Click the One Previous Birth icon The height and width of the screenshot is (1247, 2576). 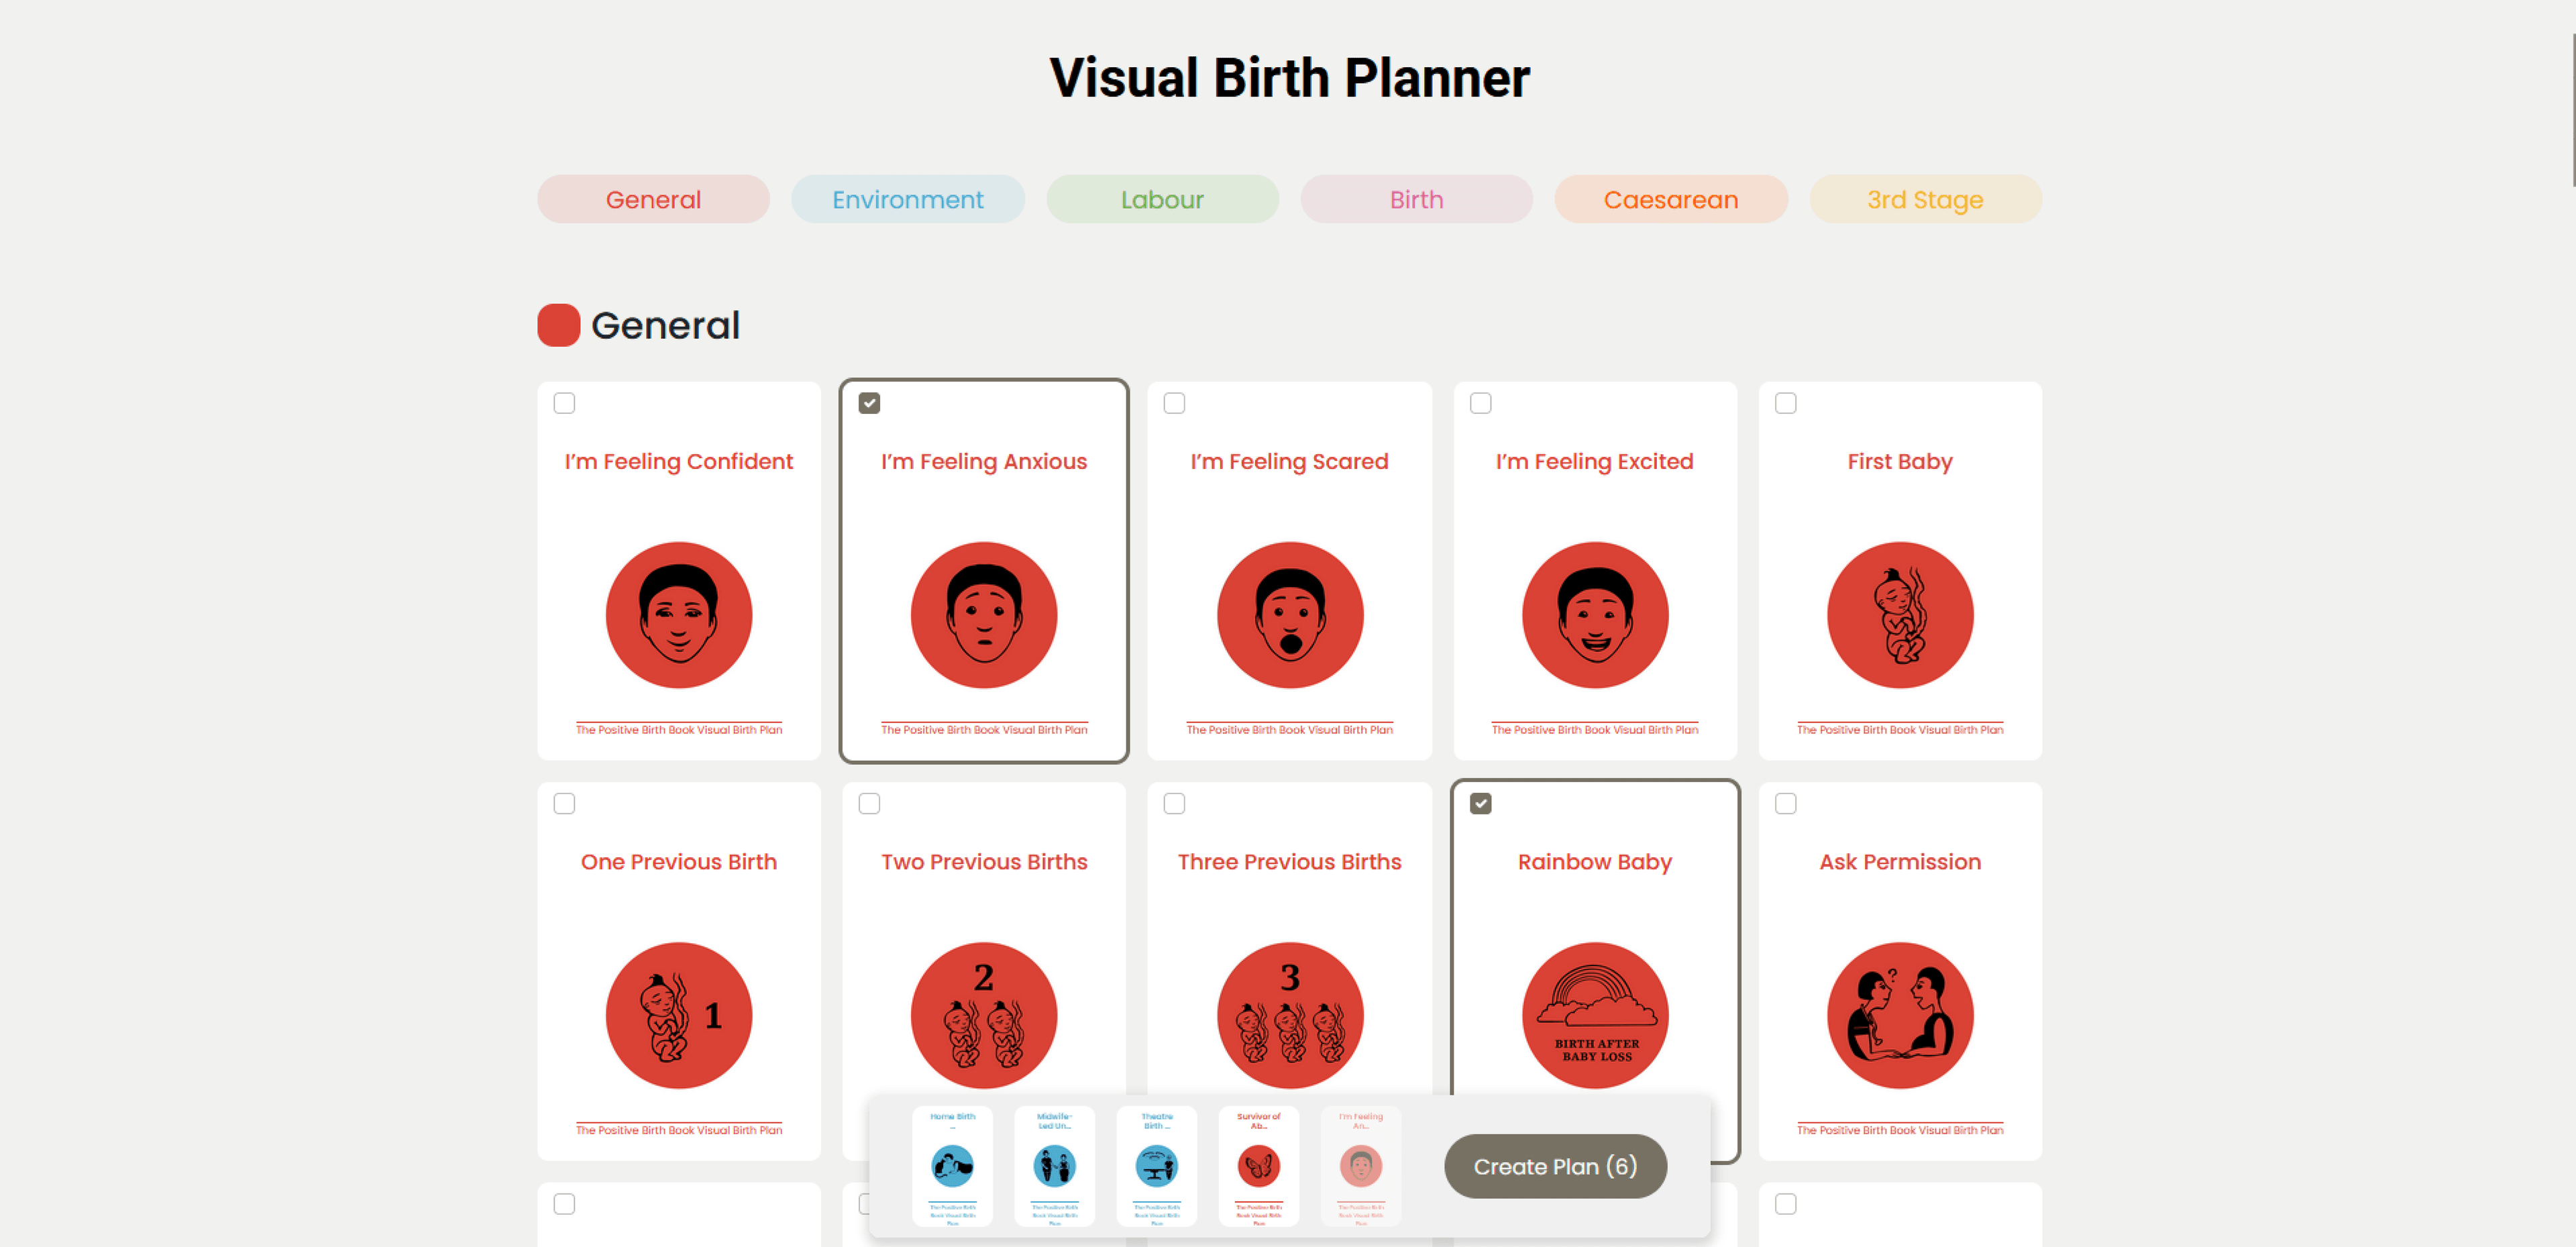pos(678,1015)
